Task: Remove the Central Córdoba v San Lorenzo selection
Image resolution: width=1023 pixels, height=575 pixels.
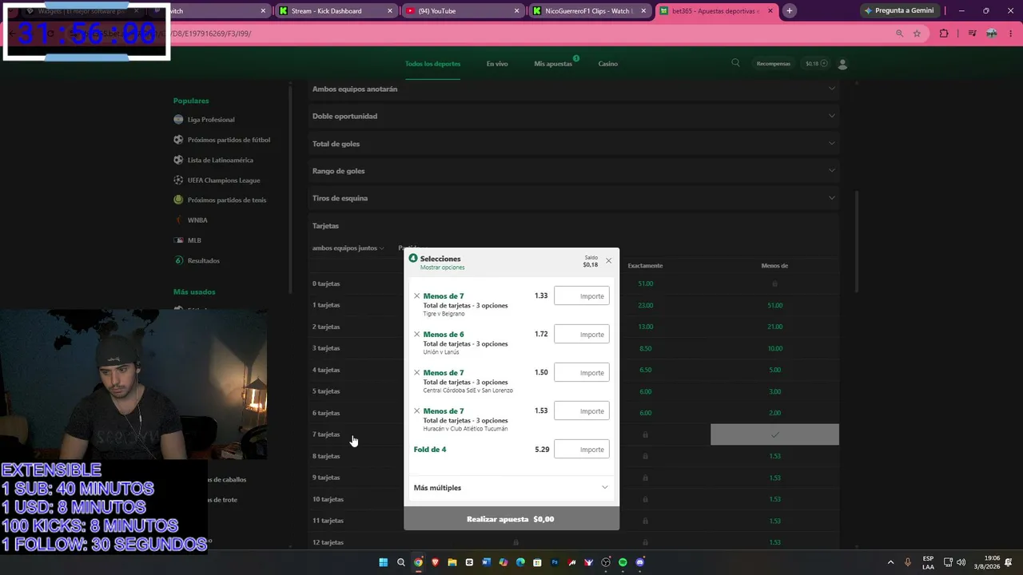Action: (416, 373)
